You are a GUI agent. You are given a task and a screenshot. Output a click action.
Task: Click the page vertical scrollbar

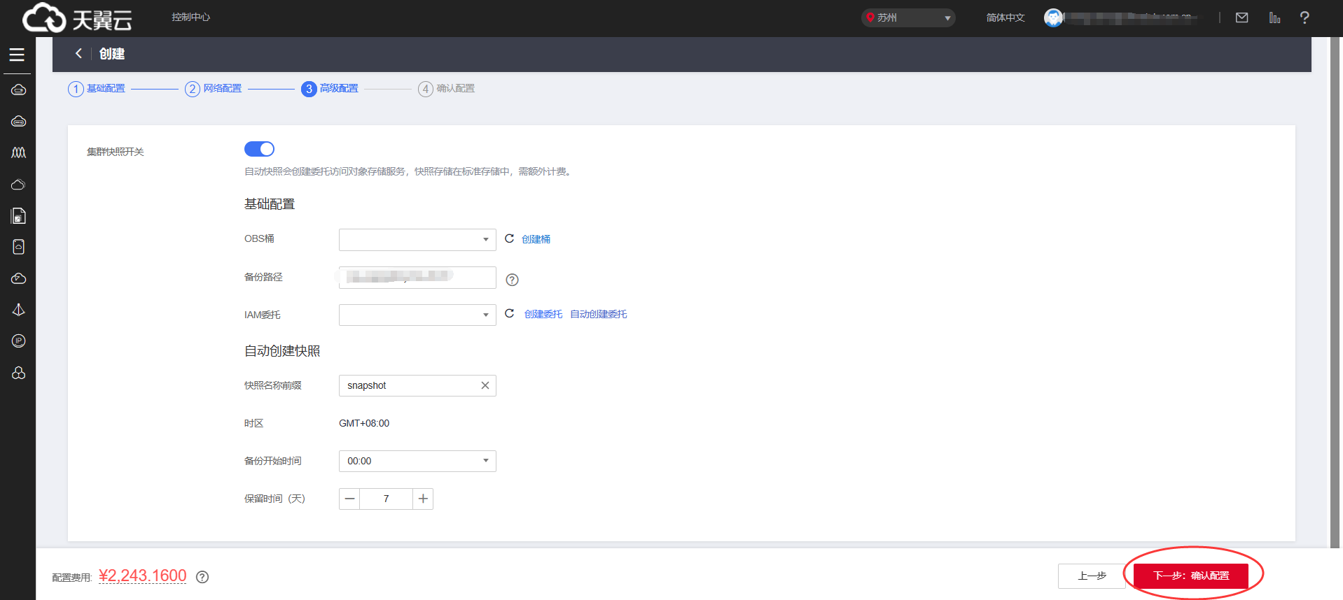coord(1335,292)
